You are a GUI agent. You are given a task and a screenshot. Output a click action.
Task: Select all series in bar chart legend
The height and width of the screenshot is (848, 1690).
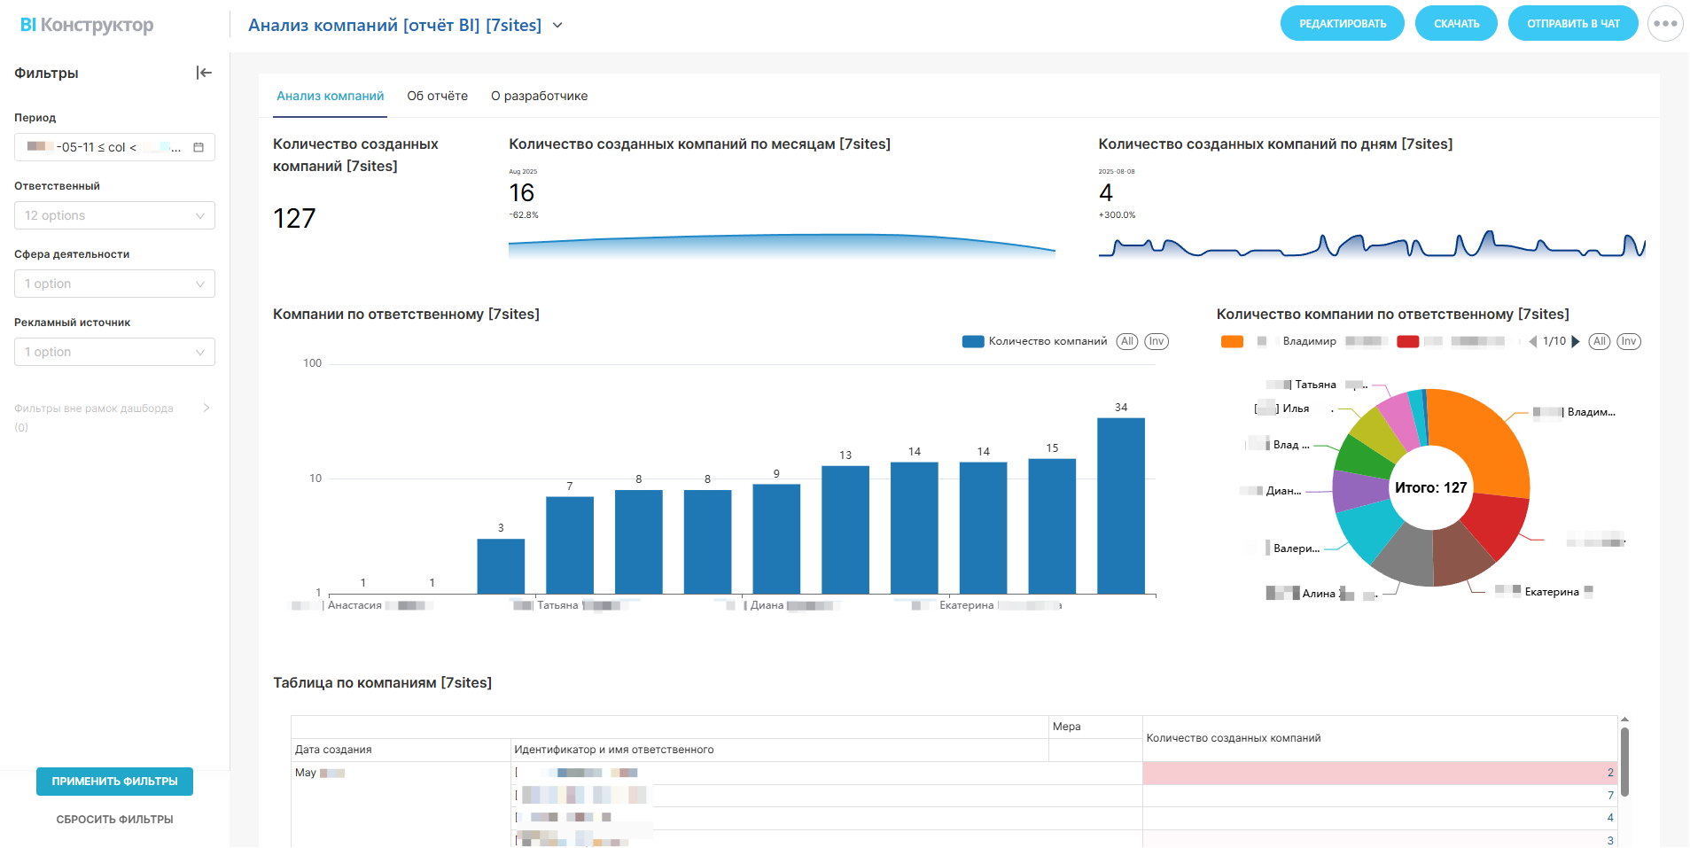(1126, 342)
